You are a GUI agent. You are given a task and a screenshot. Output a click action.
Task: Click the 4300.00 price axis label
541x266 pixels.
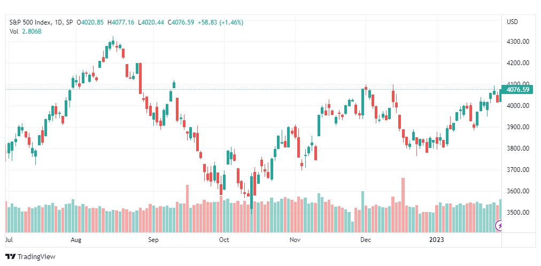click(517, 42)
